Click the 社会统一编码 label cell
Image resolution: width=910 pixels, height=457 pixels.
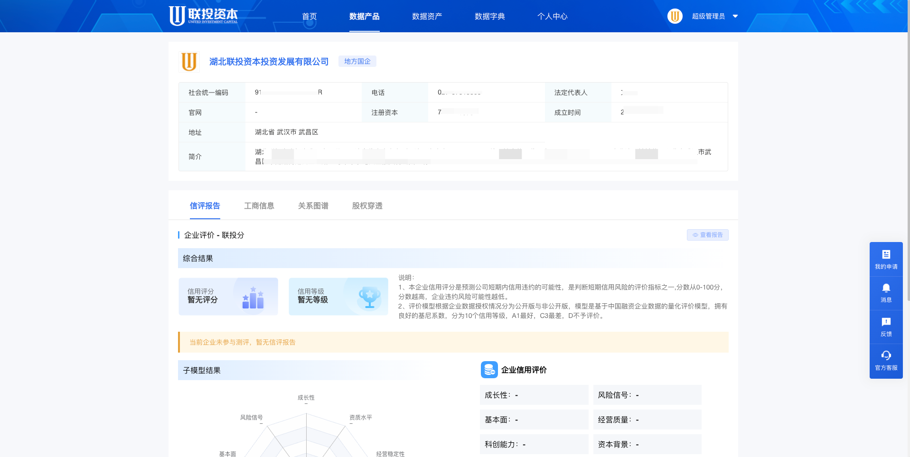[212, 93]
